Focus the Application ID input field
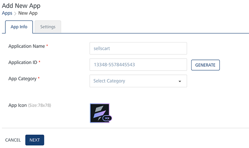 138,64
